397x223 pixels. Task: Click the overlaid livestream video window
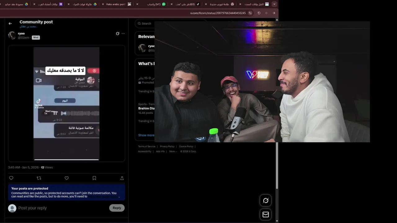262,82
